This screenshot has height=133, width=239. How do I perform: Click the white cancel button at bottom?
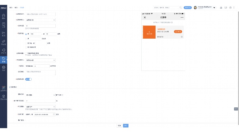(x=119, y=126)
